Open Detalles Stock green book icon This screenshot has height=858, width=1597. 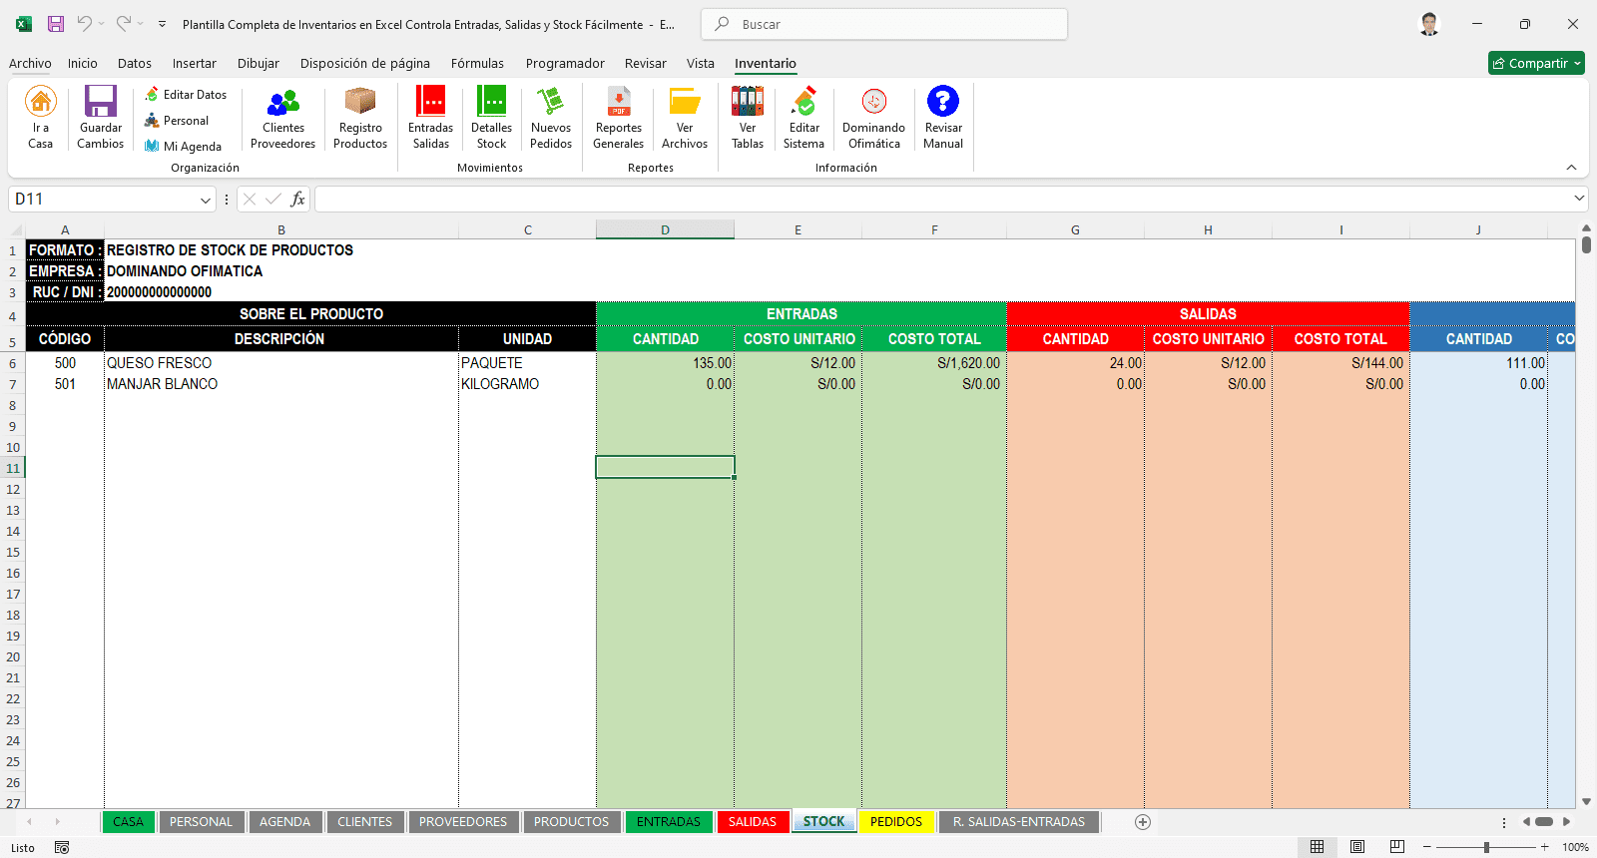(x=491, y=102)
